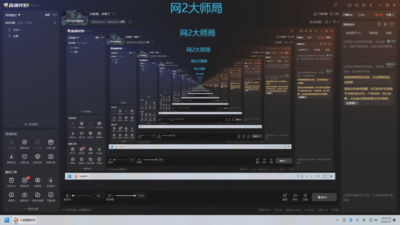400x225 pixels.
Task: Click the 开播提醒 bell notification icon
Action: click(x=320, y=14)
